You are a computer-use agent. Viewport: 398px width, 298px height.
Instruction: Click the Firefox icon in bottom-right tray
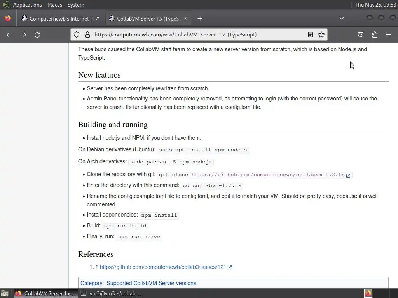coord(368,293)
